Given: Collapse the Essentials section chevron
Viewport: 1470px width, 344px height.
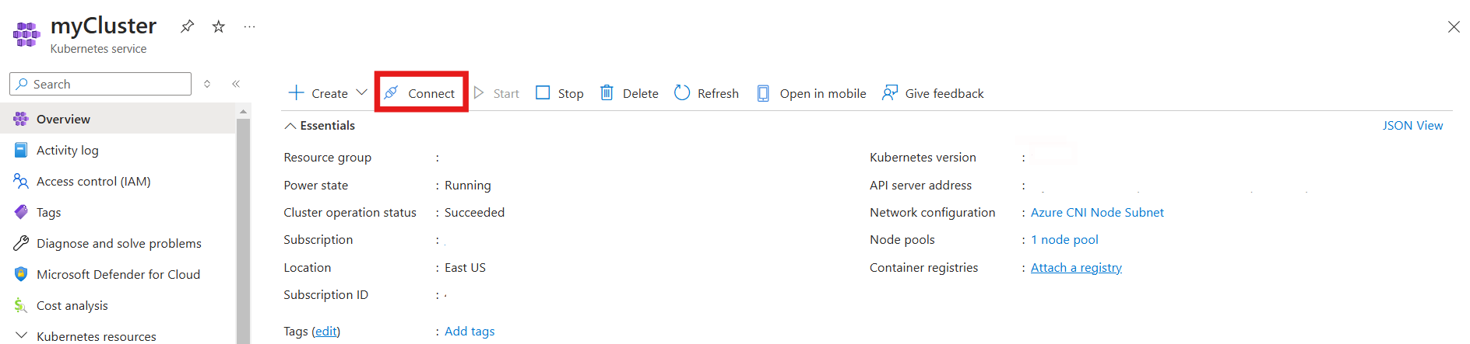Looking at the screenshot, I should coord(290,126).
